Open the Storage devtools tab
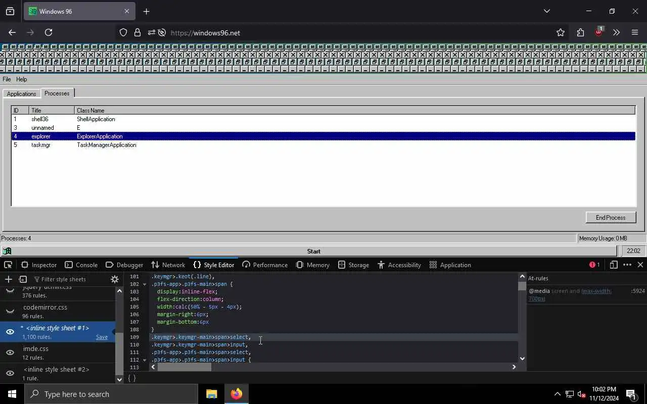Viewport: 647px width, 404px height. coord(353,265)
